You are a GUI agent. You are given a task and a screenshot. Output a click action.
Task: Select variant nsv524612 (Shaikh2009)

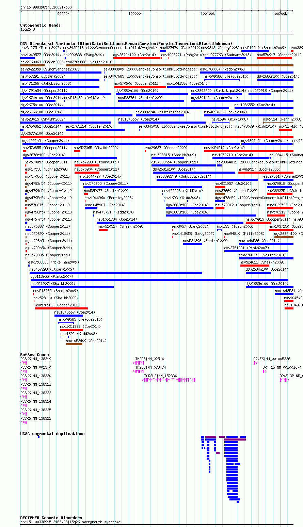click(262, 262)
